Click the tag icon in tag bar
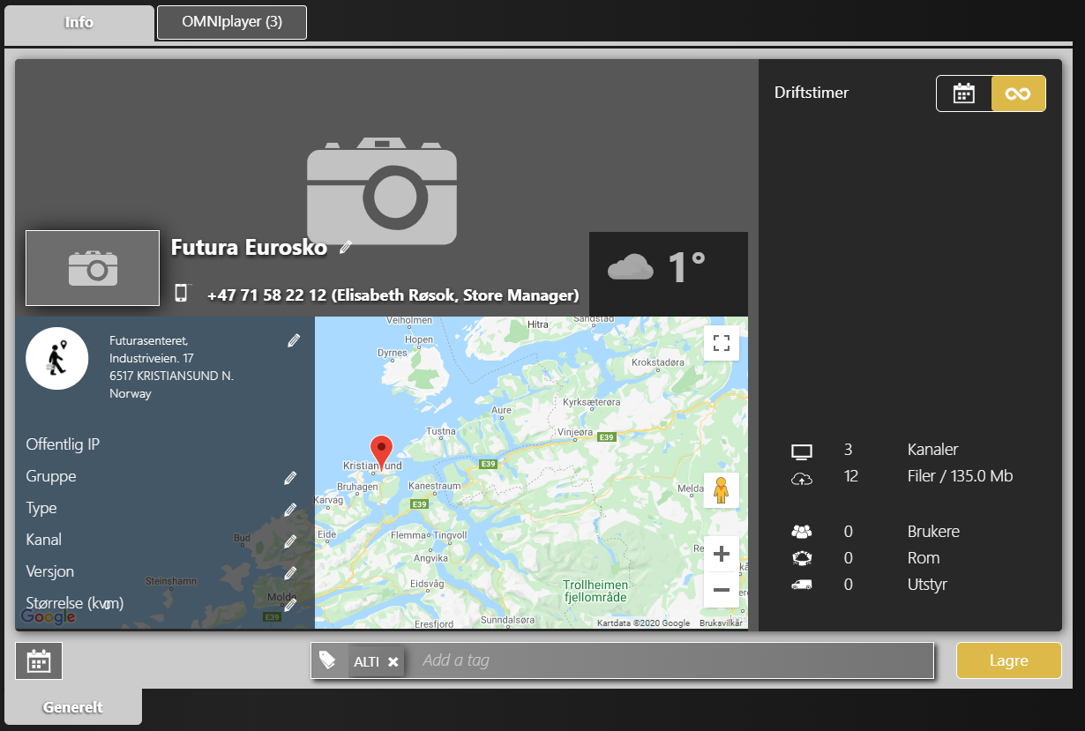 coord(327,660)
